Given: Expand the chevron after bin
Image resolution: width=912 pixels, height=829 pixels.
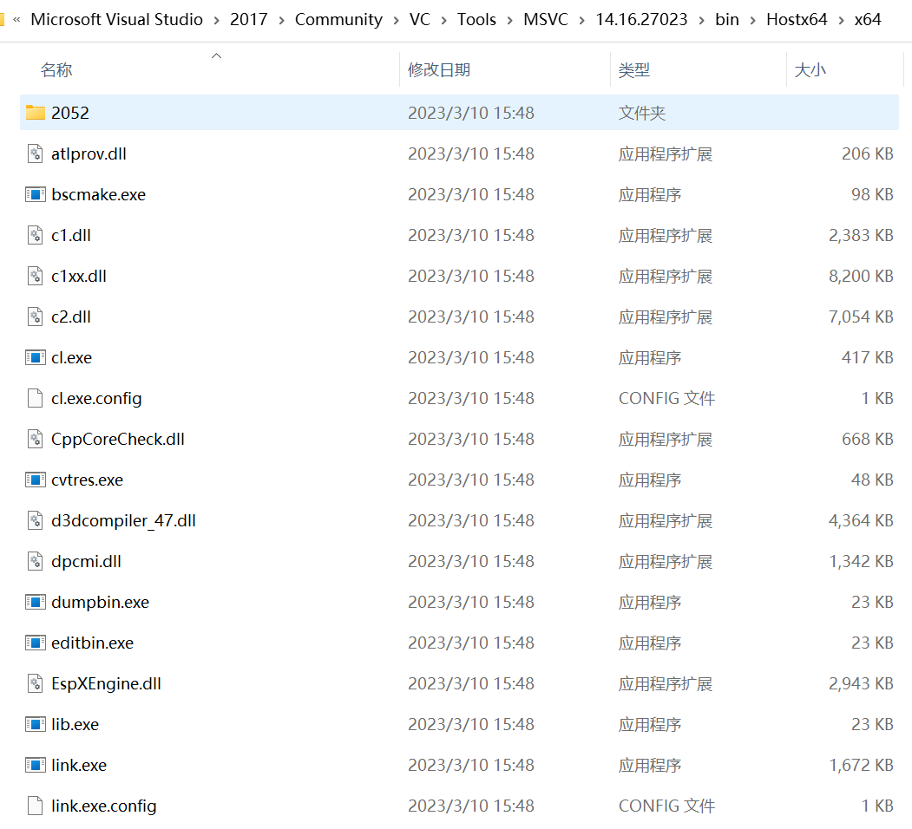Looking at the screenshot, I should [x=751, y=19].
